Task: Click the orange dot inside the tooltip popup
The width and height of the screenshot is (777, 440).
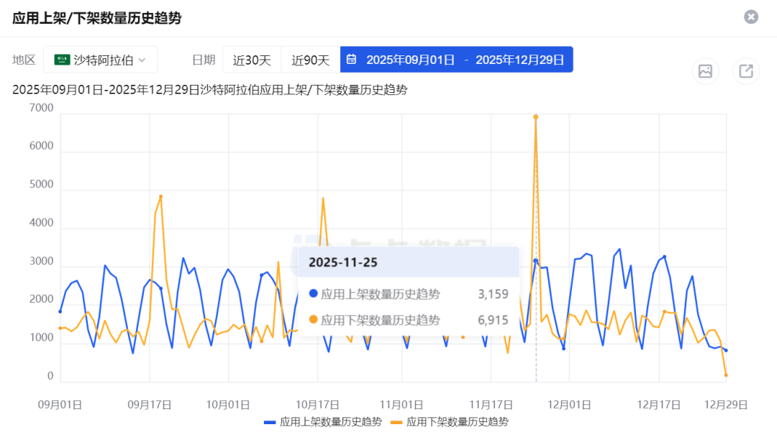Action: click(x=314, y=320)
